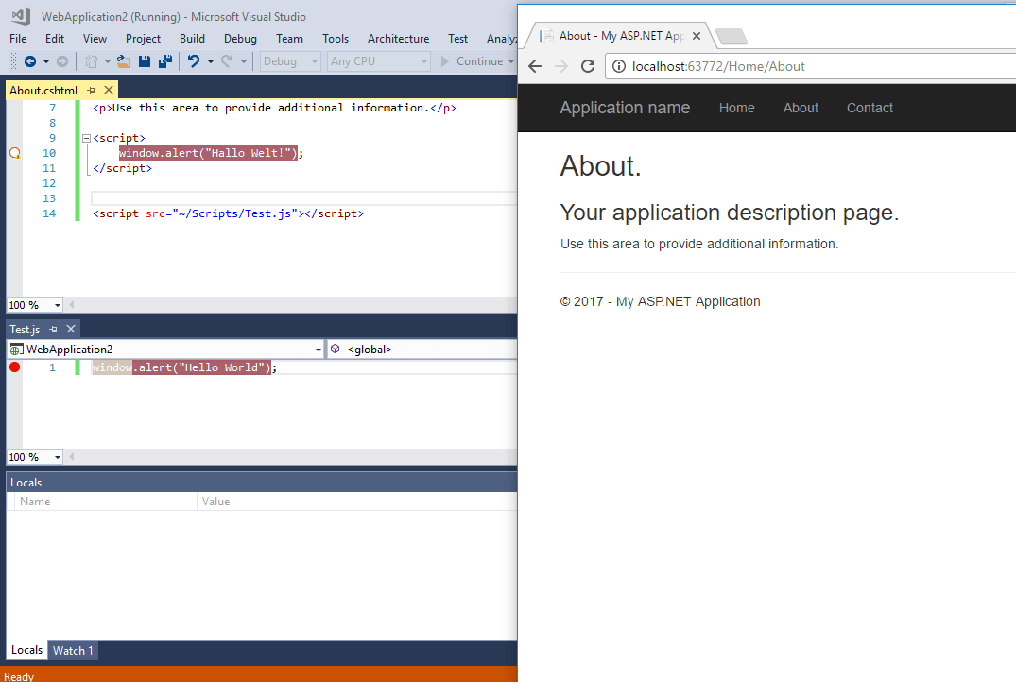Open the editor zoom percentage selector

(34, 304)
